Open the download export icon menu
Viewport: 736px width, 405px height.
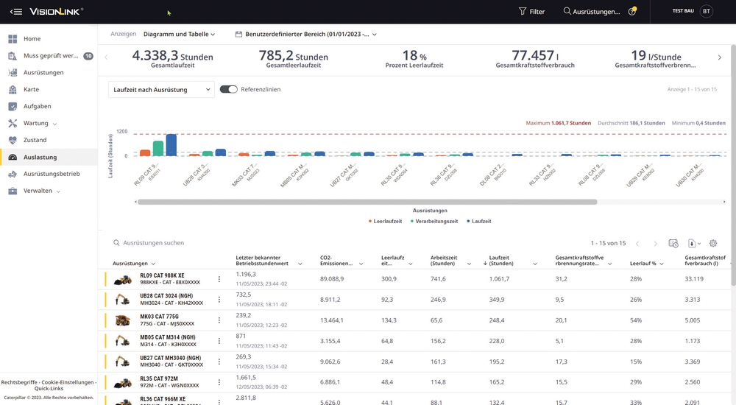[693, 243]
